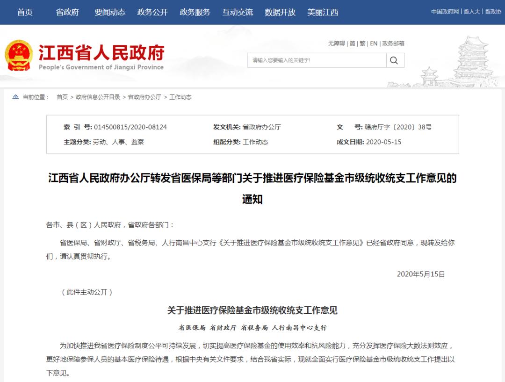The width and height of the screenshot is (505, 382).
Task: Click subheading 关于推进医疗保险基金市级统收统支工作意见
Action: click(x=252, y=310)
